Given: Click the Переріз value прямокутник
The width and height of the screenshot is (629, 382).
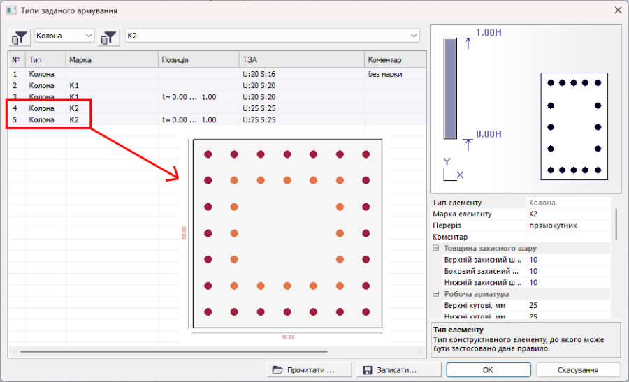Looking at the screenshot, I should (567, 226).
